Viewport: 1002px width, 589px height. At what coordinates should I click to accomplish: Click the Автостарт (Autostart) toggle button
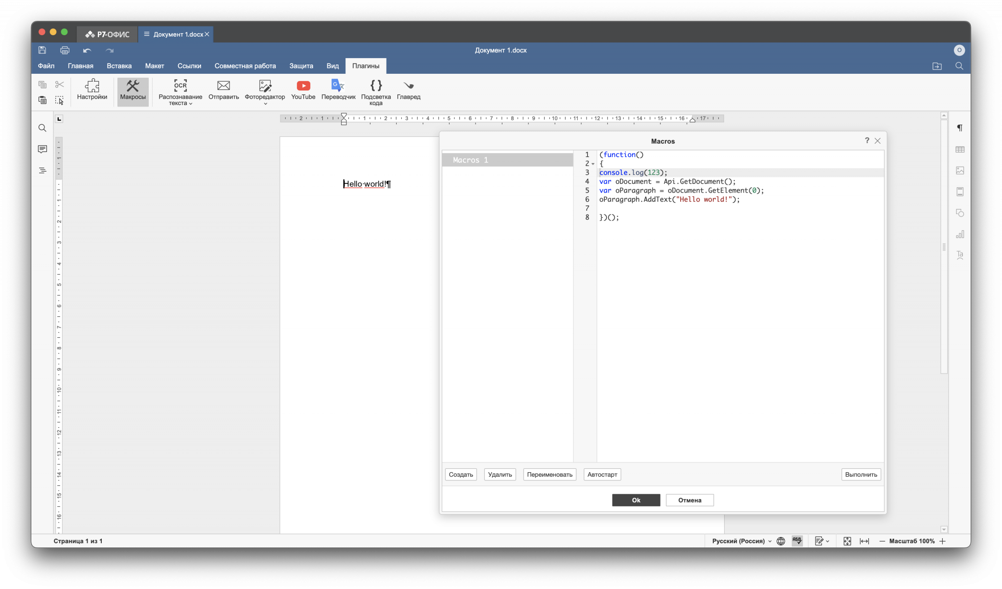click(602, 475)
